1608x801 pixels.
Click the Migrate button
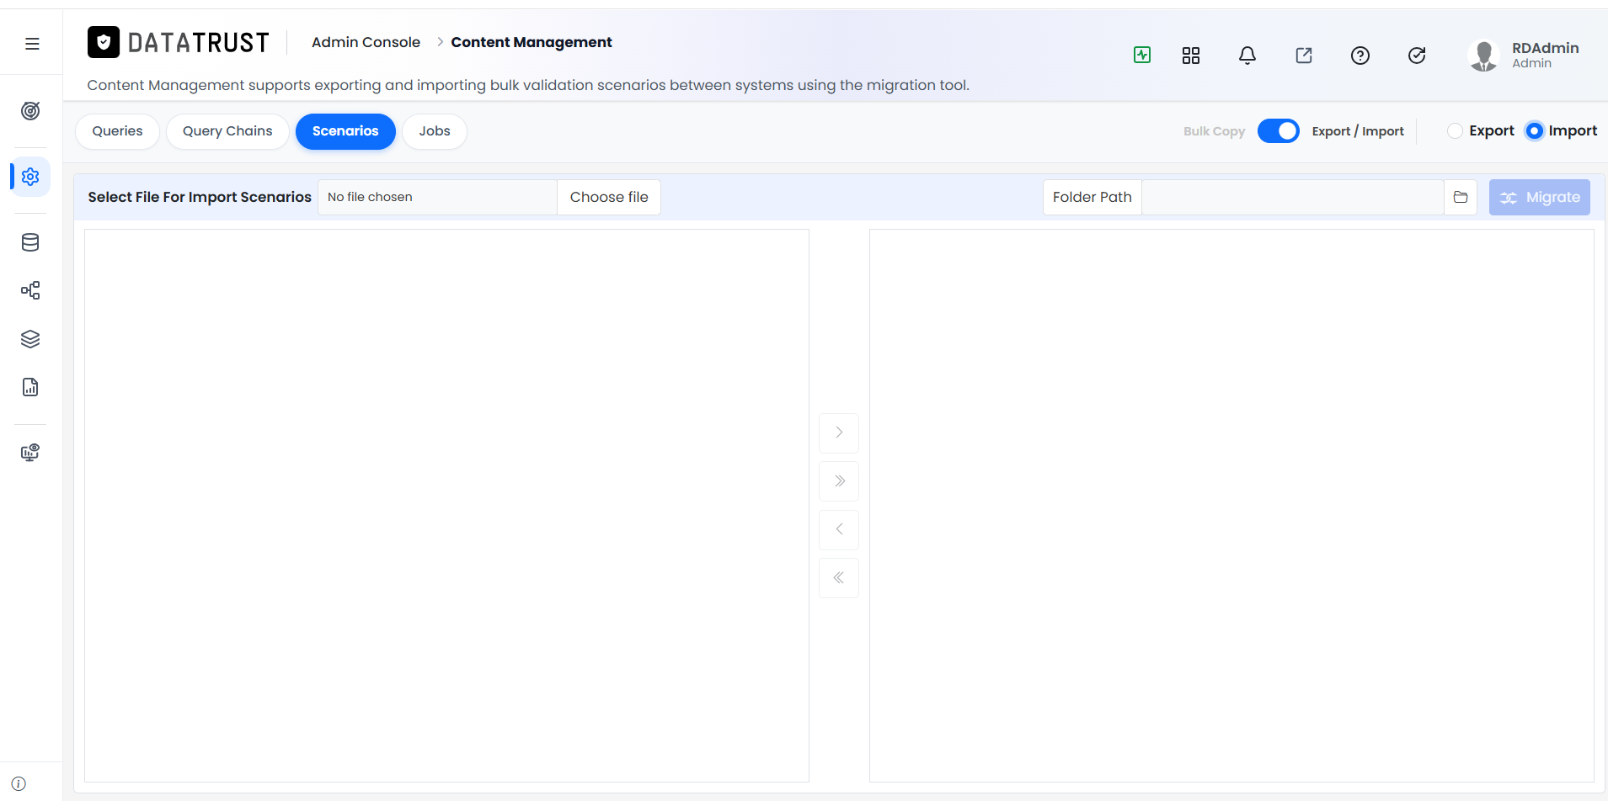[1540, 197]
